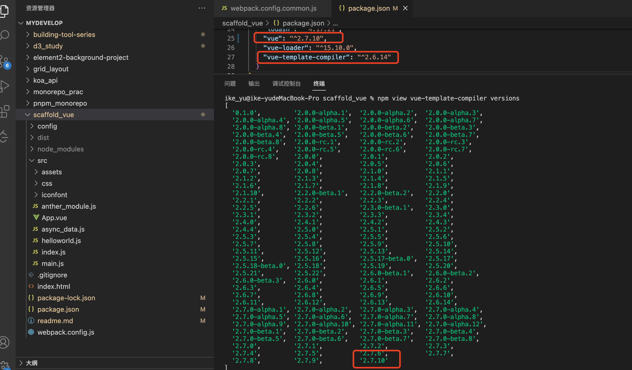Open the 调试控制台 debug console tab
The image size is (632, 370).
[286, 84]
